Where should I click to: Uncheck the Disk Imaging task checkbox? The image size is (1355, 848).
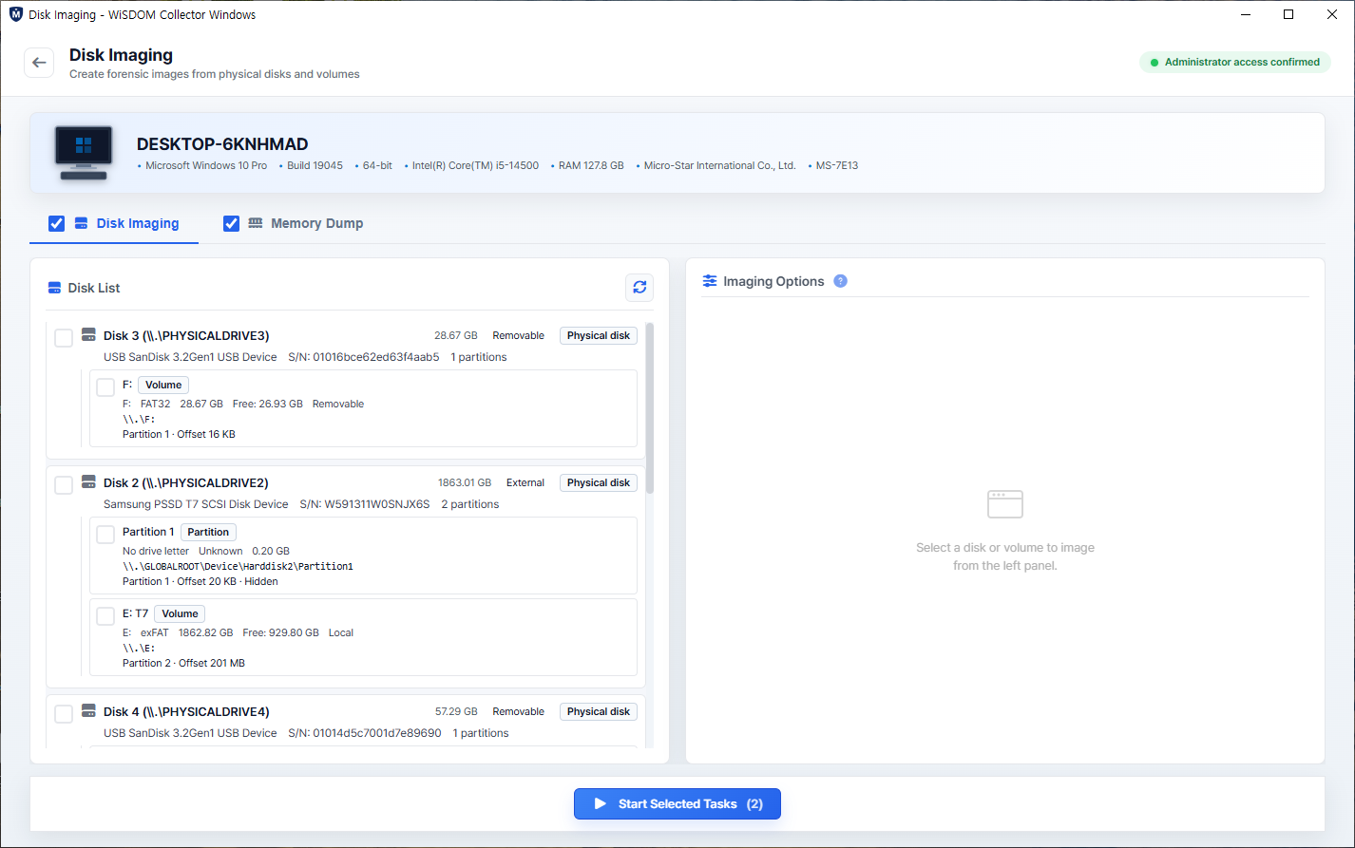click(56, 223)
